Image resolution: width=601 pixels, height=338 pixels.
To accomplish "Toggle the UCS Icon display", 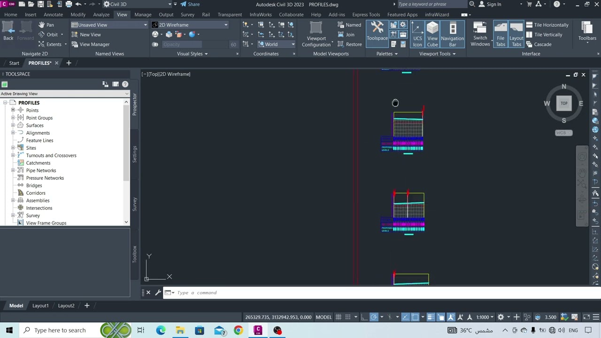I will pos(417,34).
